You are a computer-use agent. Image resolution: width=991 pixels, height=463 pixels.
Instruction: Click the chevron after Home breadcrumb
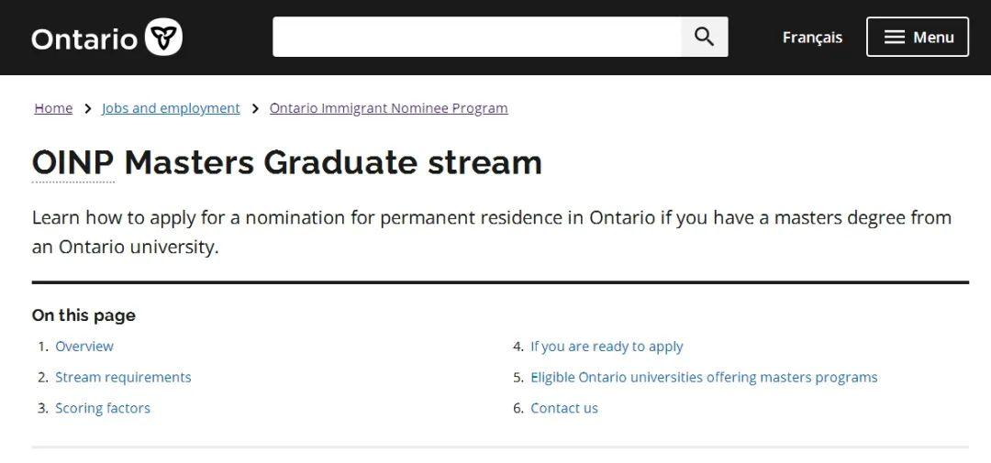(88, 108)
